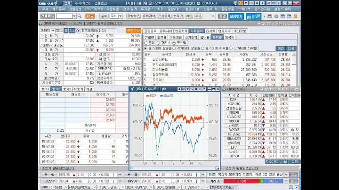
Task: Close the (4544)지수차트 bottom tab
Action: click(236, 187)
